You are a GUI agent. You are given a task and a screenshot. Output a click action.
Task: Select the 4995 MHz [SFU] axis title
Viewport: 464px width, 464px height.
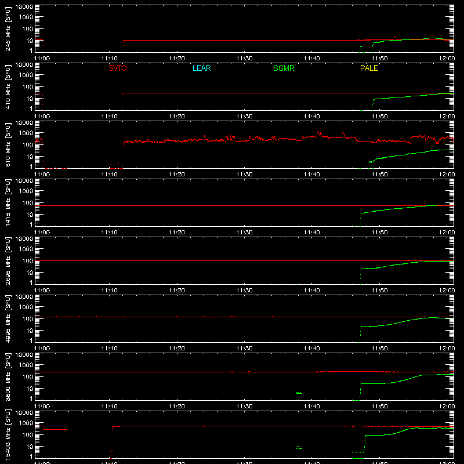pyautogui.click(x=8, y=318)
